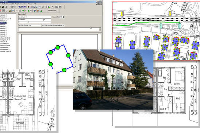Click the building photo thumbnail
Image resolution: width=200 pixels, height=133 pixels.
[x=113, y=79]
